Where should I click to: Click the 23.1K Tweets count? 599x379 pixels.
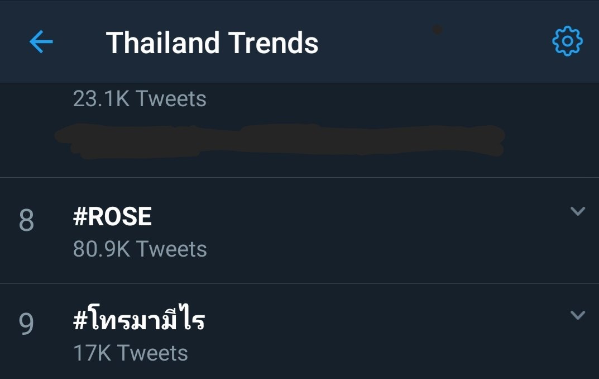click(x=140, y=99)
